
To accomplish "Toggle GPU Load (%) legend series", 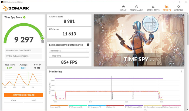I will (x=115, y=106).
